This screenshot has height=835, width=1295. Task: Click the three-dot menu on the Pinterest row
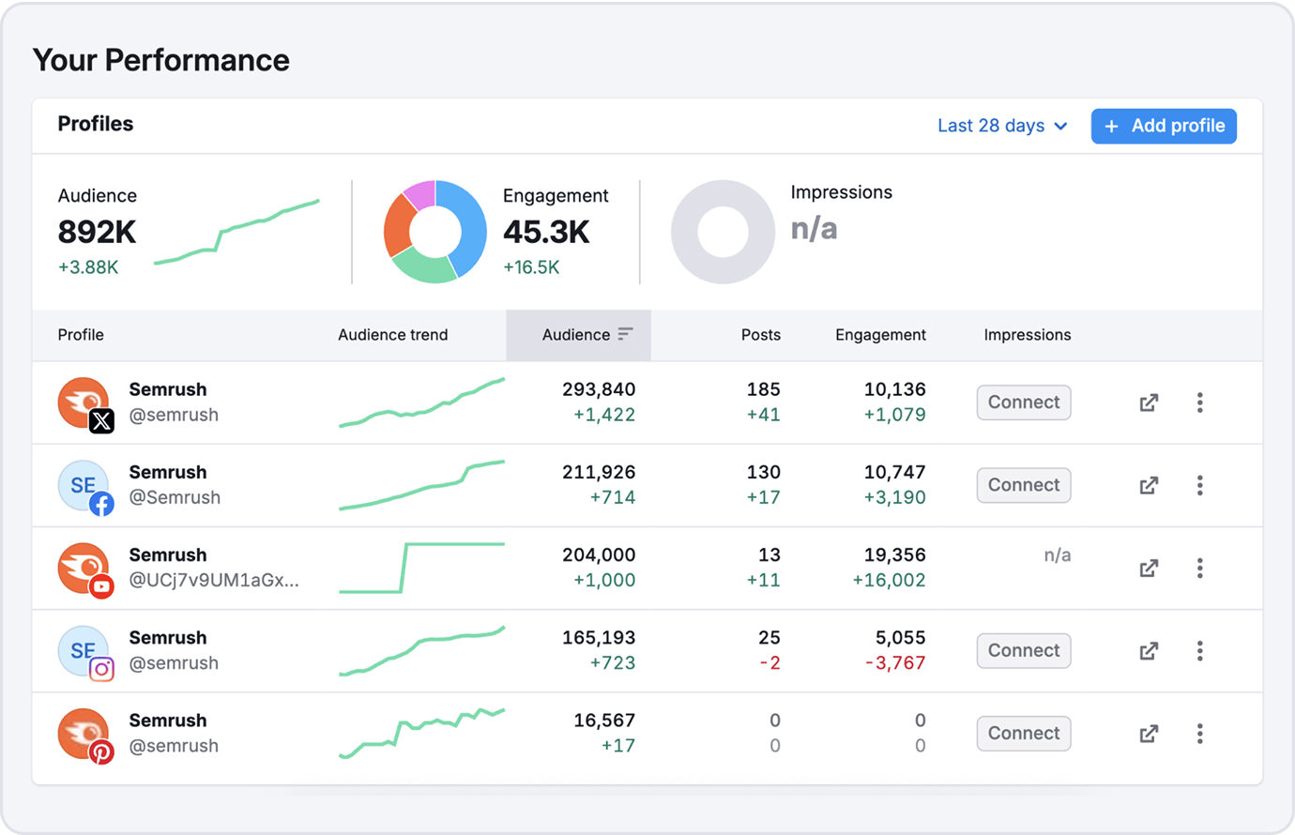click(1199, 734)
